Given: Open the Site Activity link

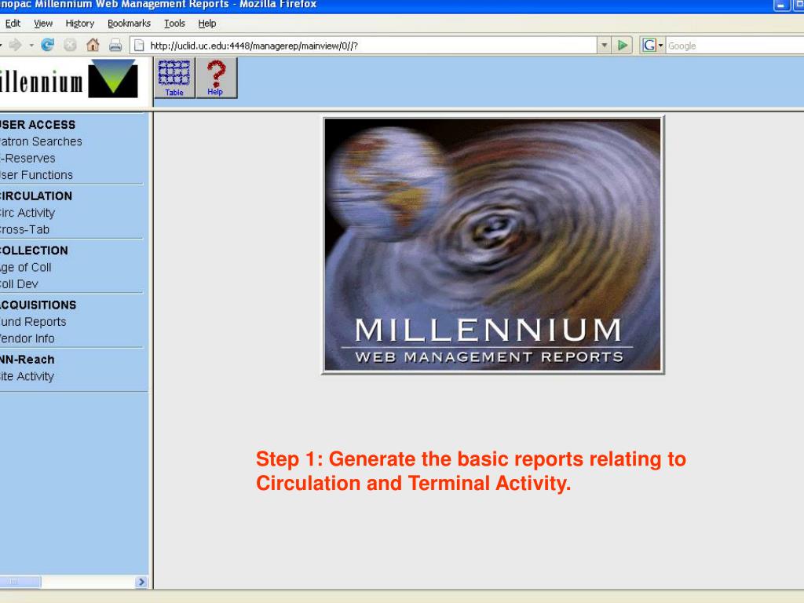Looking at the screenshot, I should pos(27,376).
